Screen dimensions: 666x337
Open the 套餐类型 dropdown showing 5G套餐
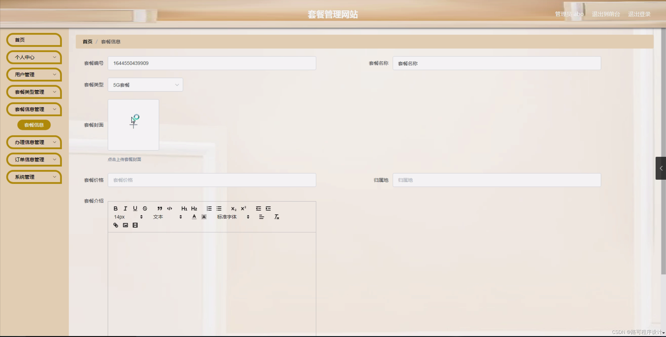pyautogui.click(x=145, y=85)
